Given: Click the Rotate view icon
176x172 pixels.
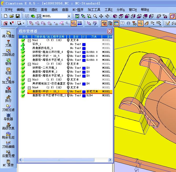Looking at the screenshot, I should pos(107,16).
